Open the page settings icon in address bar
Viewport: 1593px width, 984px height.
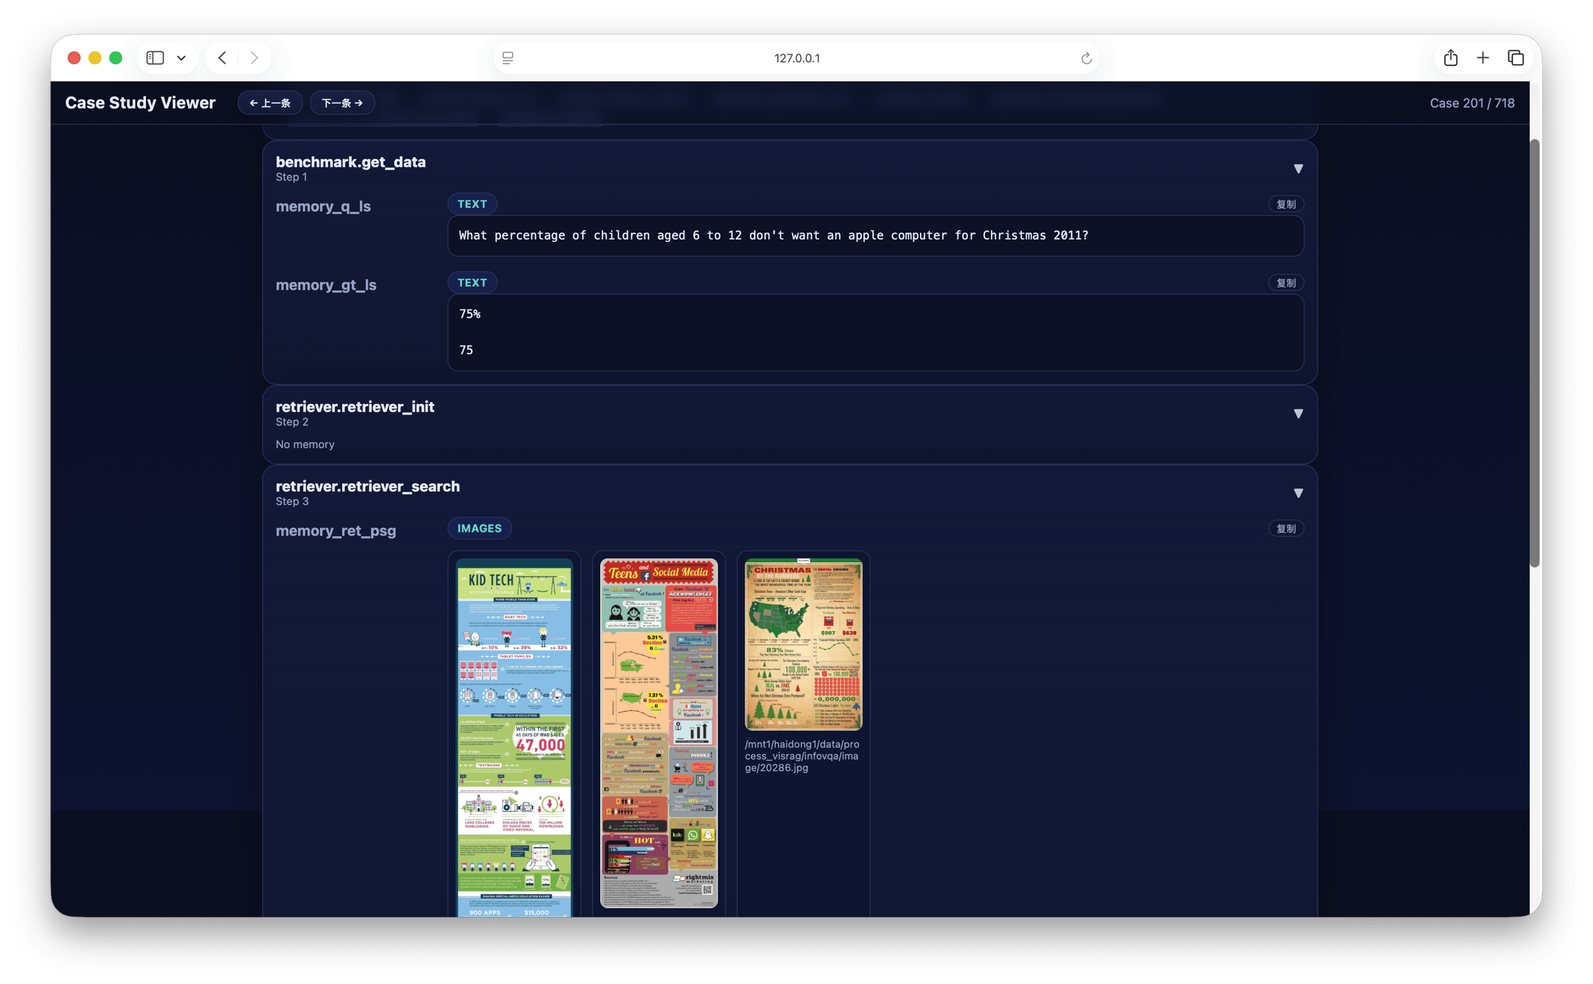coord(508,58)
